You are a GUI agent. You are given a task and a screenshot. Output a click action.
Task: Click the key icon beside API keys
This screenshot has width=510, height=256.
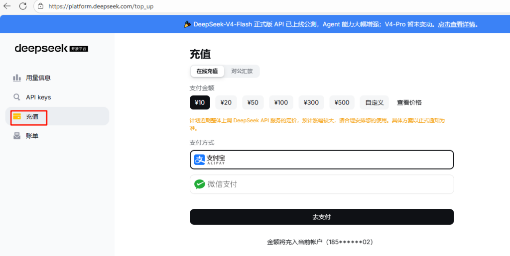(16, 97)
